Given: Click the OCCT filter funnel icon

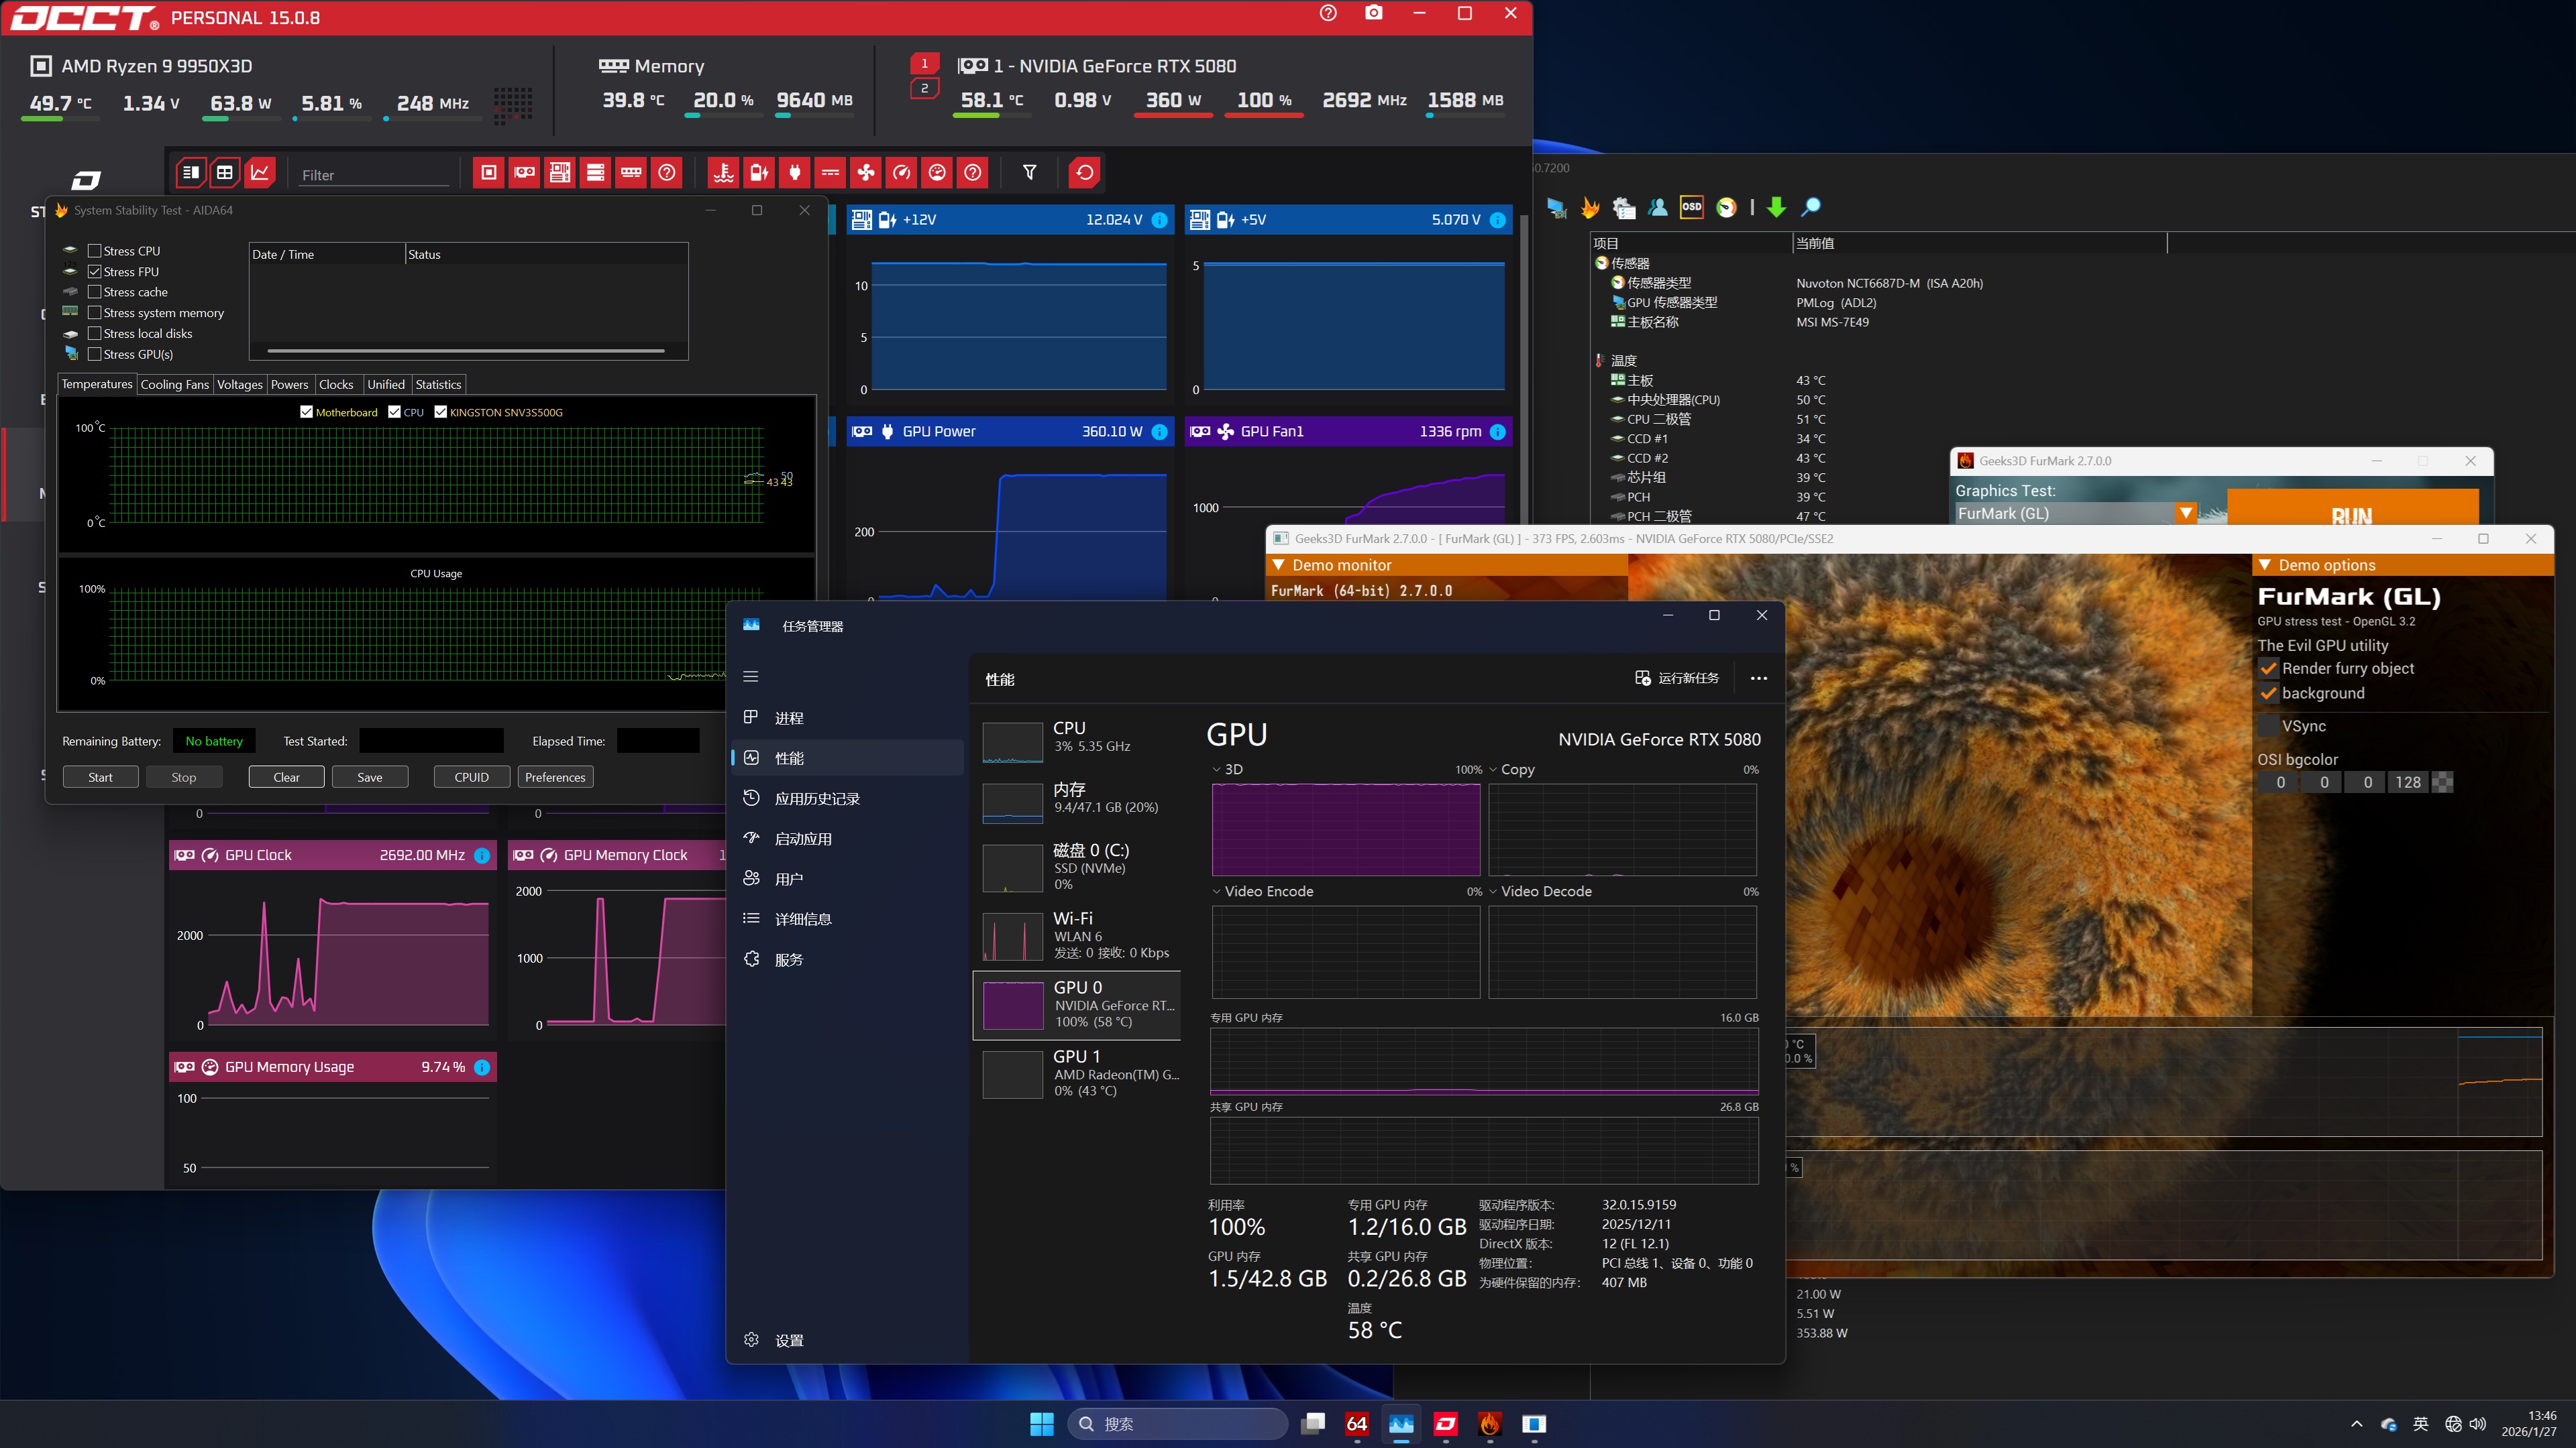Looking at the screenshot, I should [x=1029, y=173].
